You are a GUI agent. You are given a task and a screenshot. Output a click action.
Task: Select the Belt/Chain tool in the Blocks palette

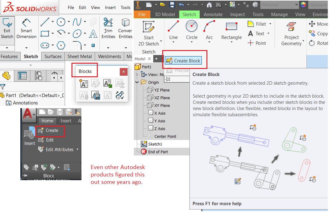point(119,95)
